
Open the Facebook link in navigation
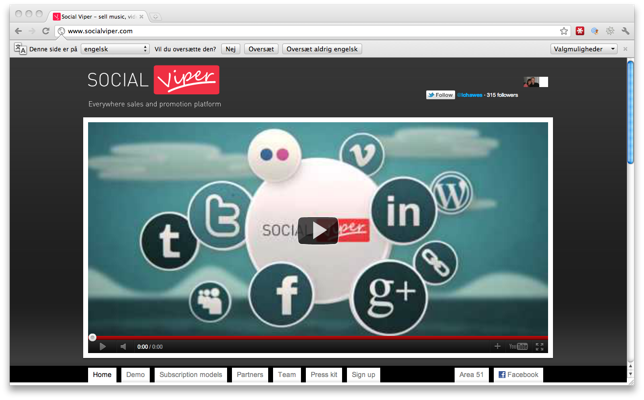coord(518,375)
